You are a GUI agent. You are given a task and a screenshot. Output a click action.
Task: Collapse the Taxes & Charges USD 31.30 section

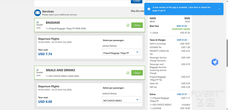[x=188, y=40]
